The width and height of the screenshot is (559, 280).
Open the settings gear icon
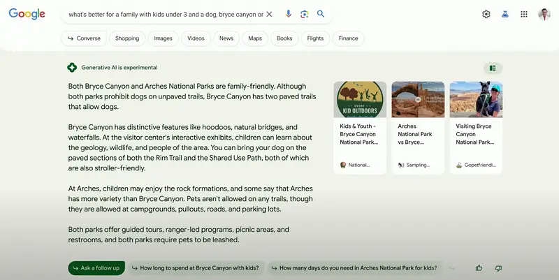[x=486, y=14]
